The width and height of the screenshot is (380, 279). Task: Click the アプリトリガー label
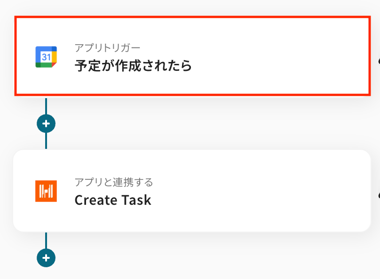click(107, 48)
